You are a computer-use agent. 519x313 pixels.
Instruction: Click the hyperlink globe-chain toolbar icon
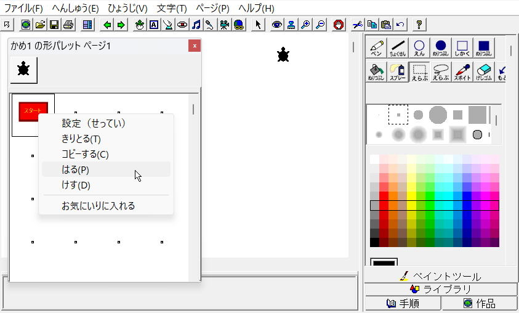[x=239, y=25]
